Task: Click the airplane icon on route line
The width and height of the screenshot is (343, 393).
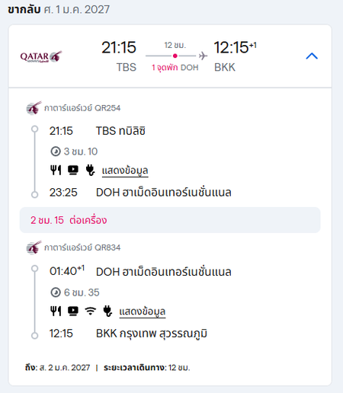Action: [x=203, y=56]
